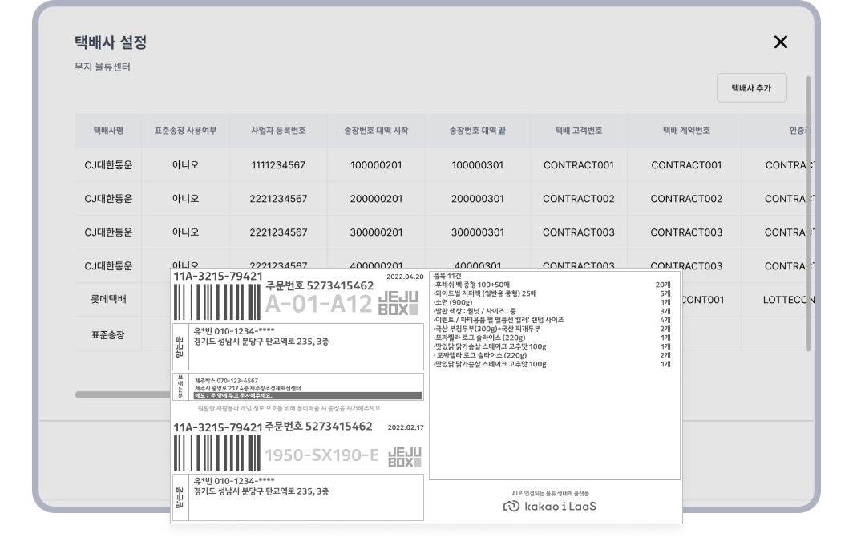The image size is (853, 558).
Task: Click the table's vertical scrollbar
Action: (807, 212)
